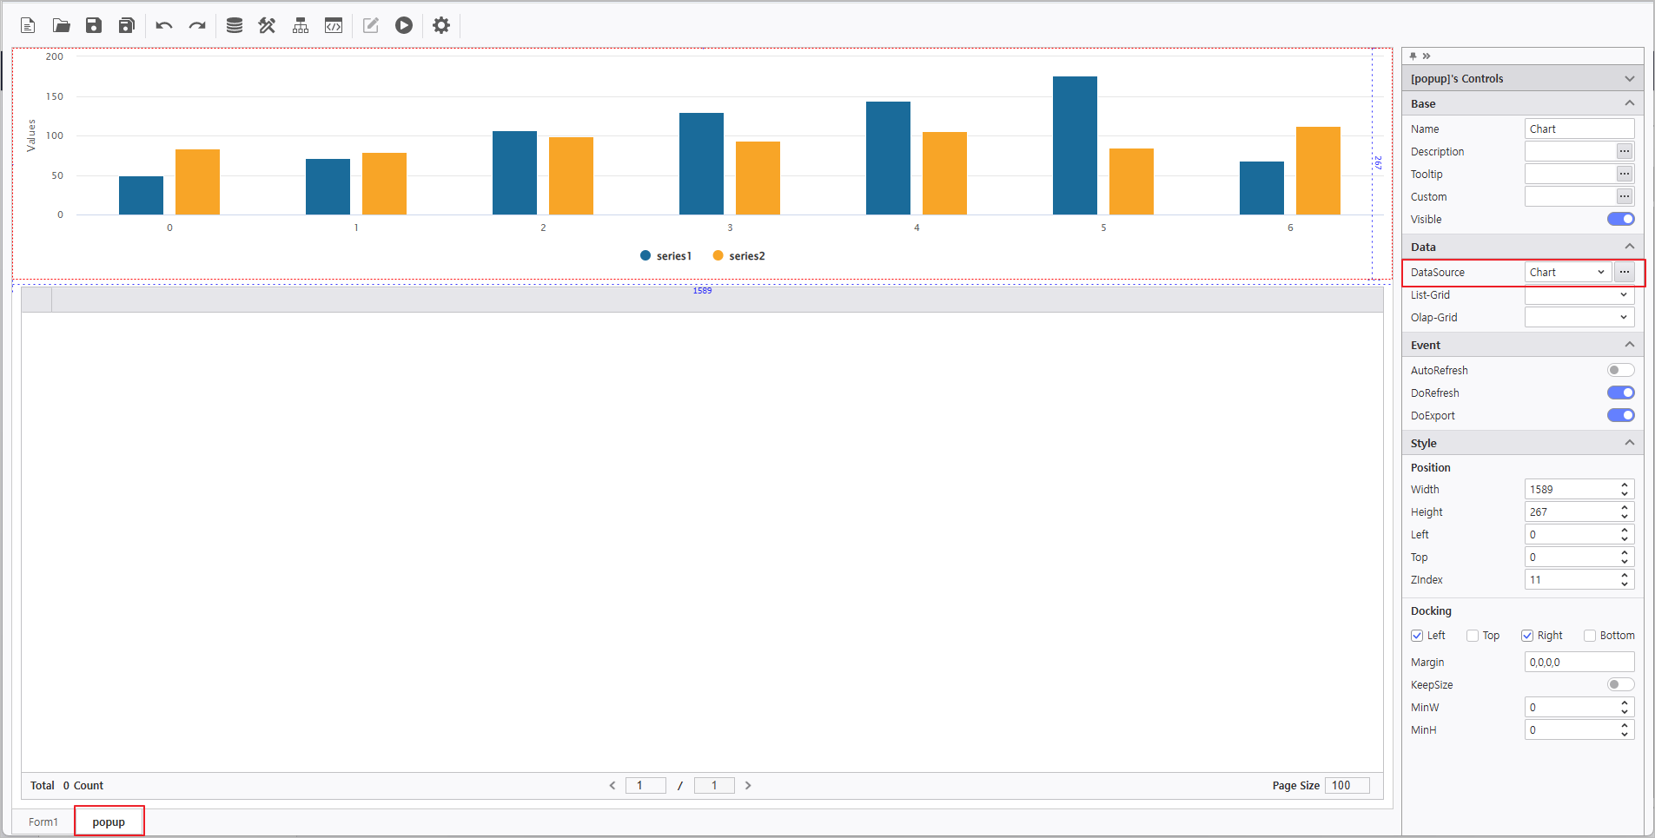
Task: Open the database icon in the toolbar
Action: pos(234,25)
